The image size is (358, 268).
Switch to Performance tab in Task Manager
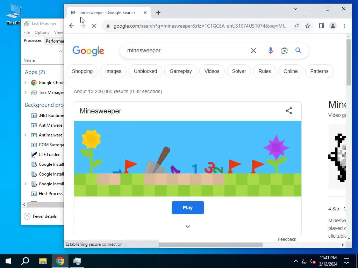[x=54, y=41]
